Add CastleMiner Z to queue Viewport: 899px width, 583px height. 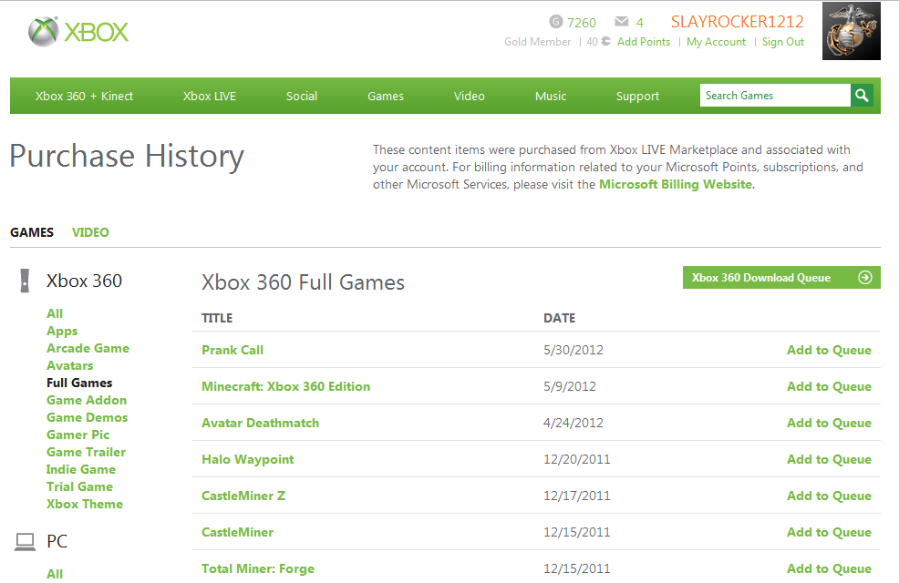(x=829, y=496)
